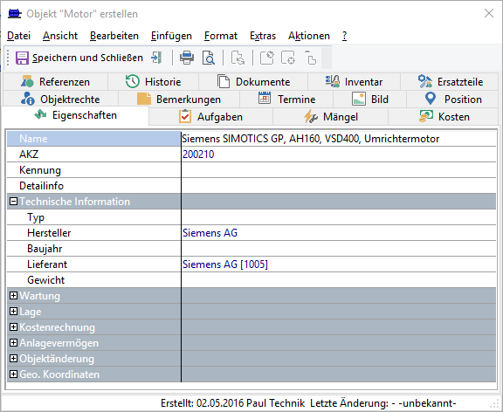Click the greyed document gear toolbar icon

coord(288,58)
